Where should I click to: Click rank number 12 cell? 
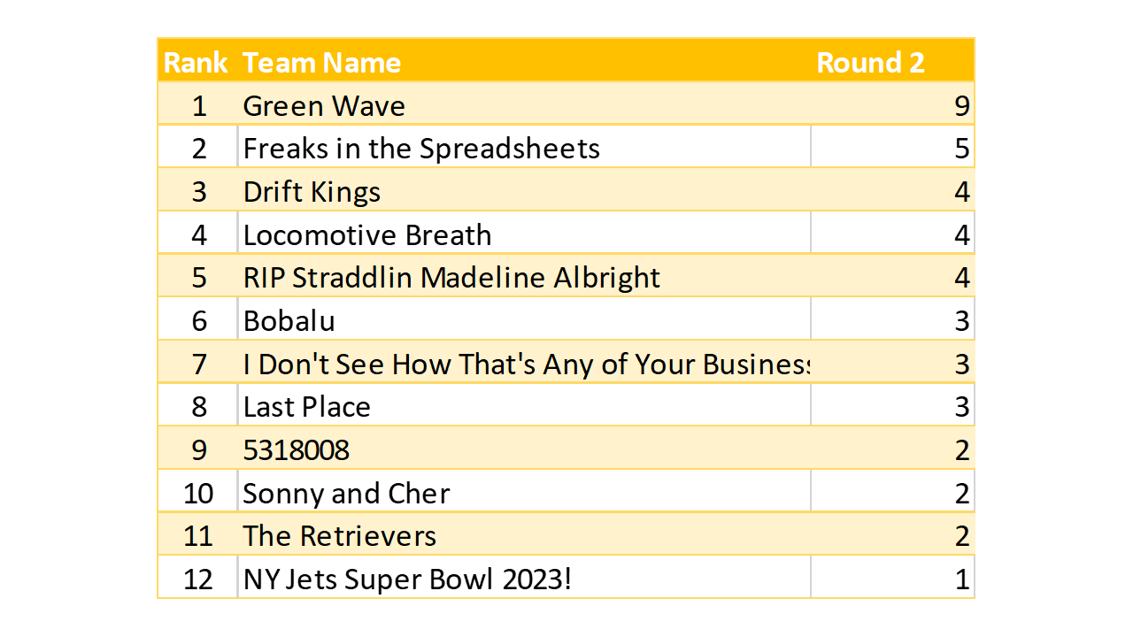[198, 579]
